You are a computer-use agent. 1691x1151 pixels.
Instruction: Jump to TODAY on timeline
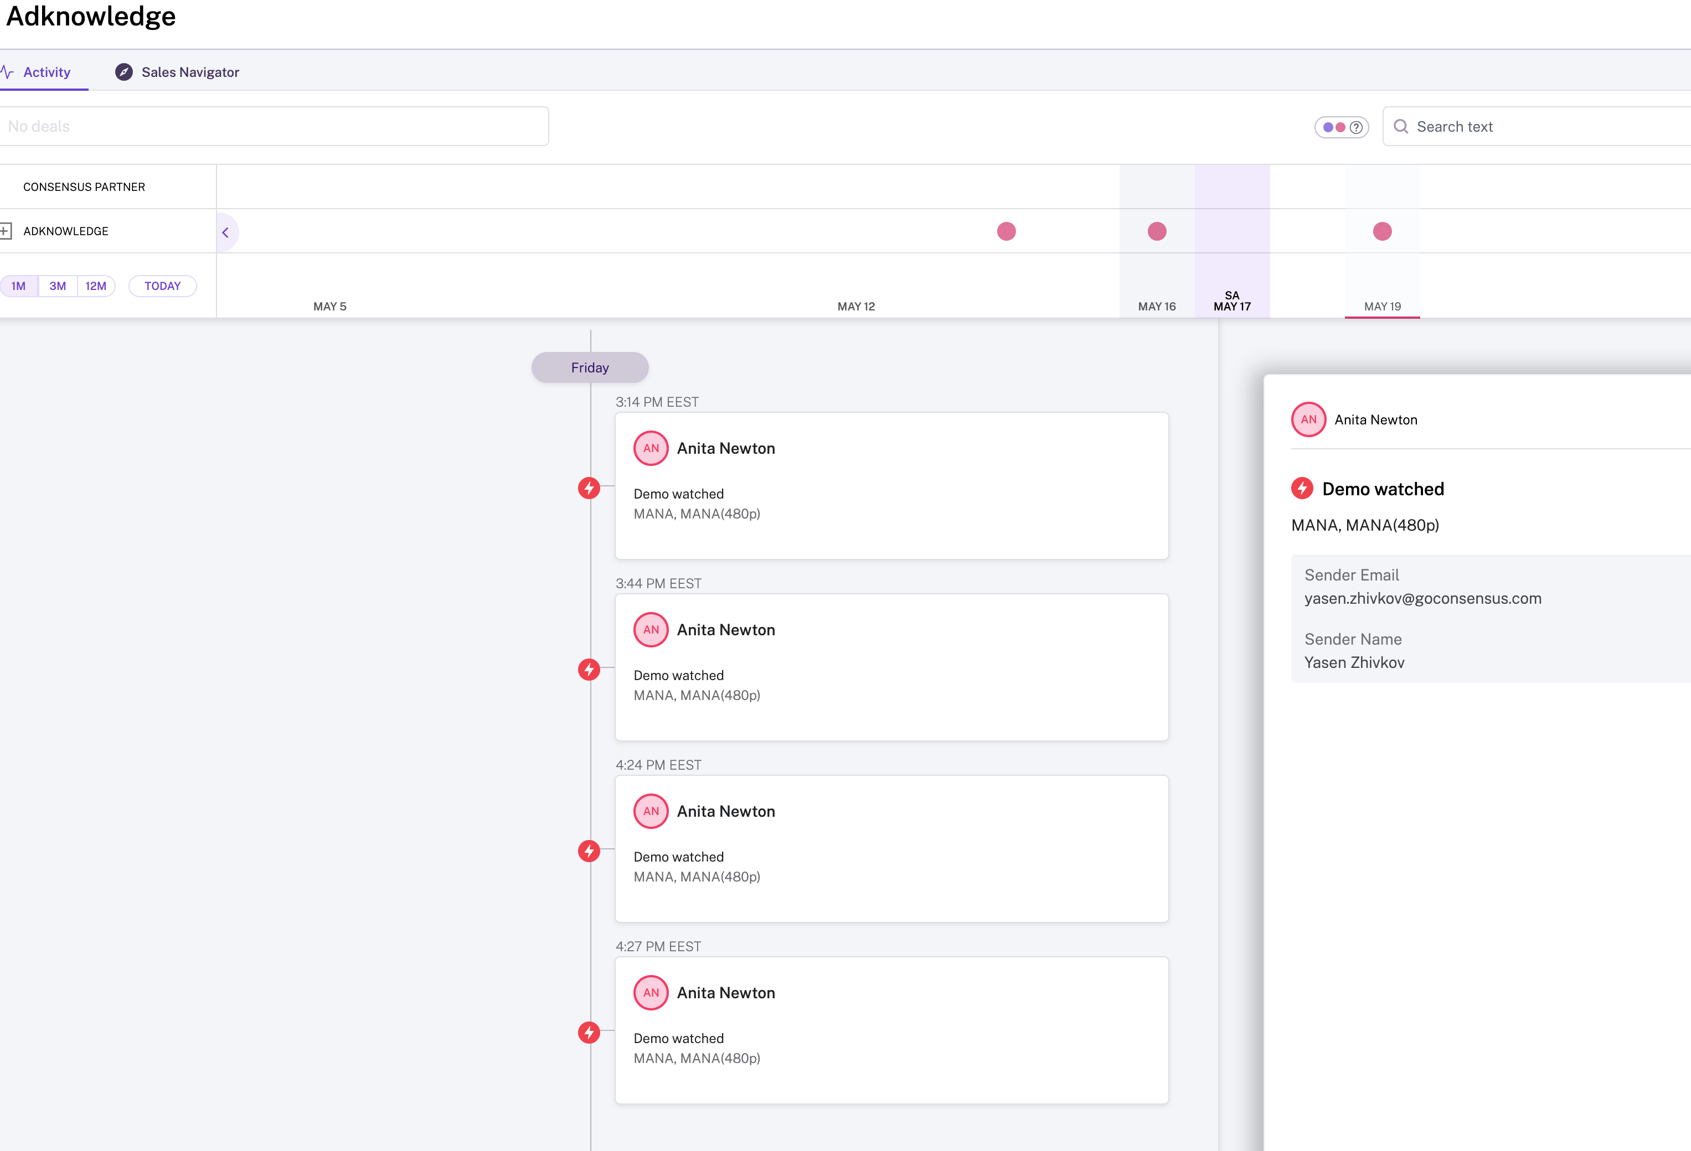162,286
